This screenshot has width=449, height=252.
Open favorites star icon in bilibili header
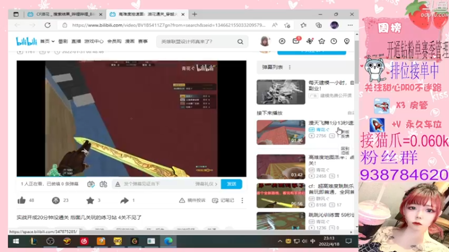pyautogui.click(x=322, y=41)
